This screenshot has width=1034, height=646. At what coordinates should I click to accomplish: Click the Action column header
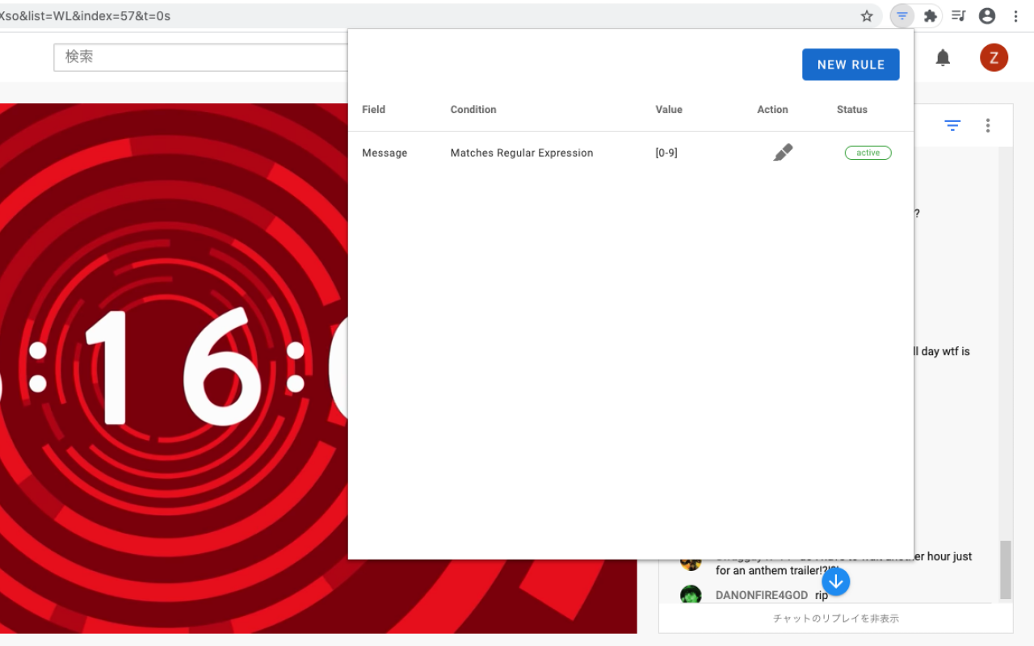click(772, 110)
